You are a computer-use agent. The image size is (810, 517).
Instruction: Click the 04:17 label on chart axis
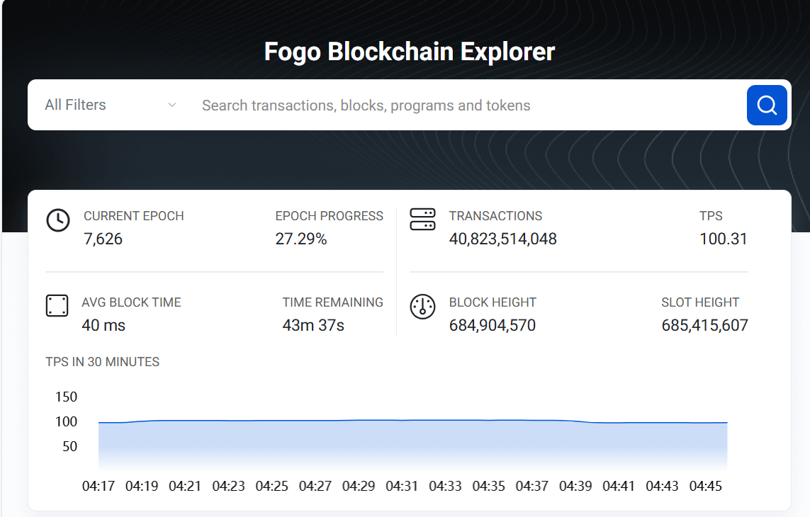[99, 486]
